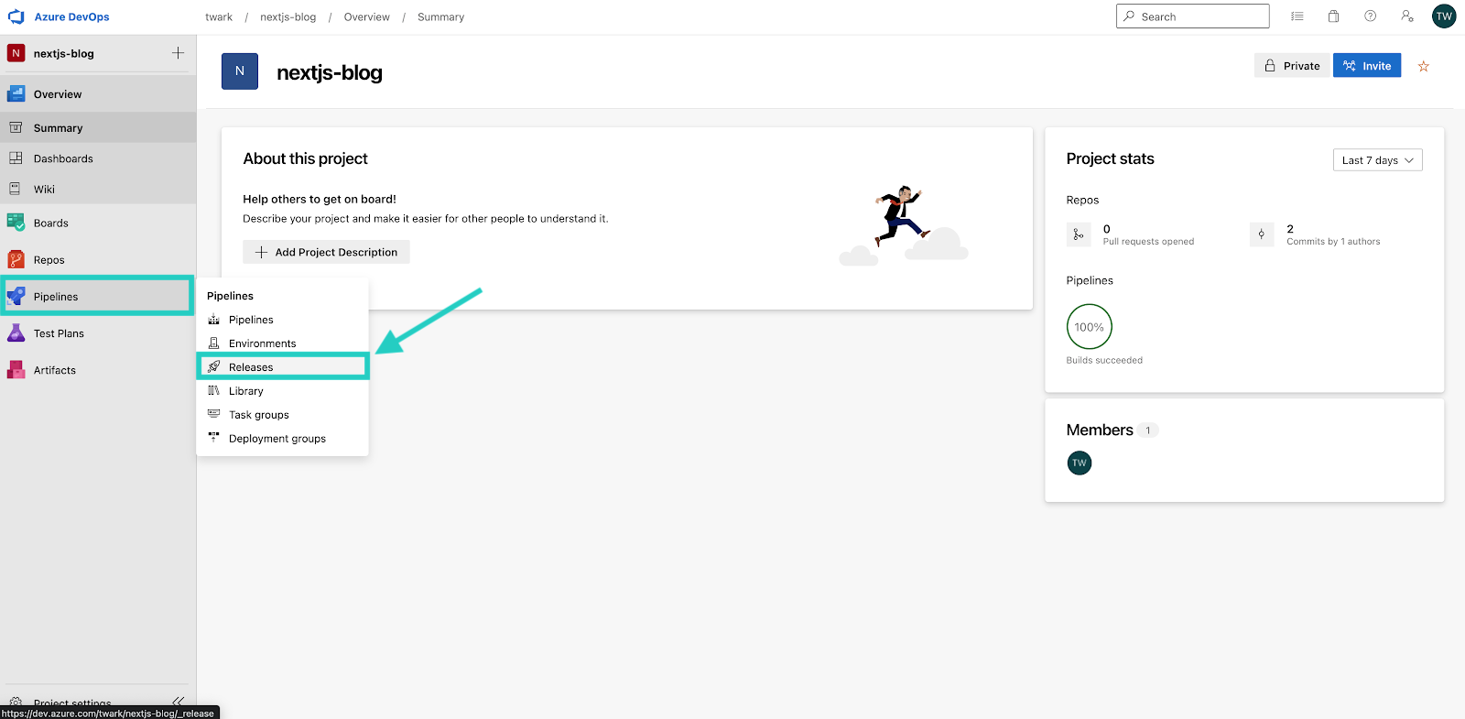Click the Overview breadcrumb

tap(366, 16)
